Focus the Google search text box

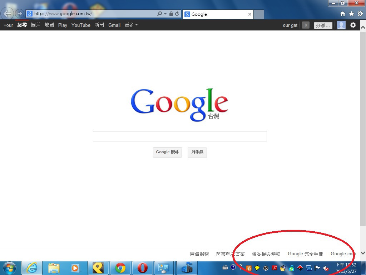pos(180,136)
